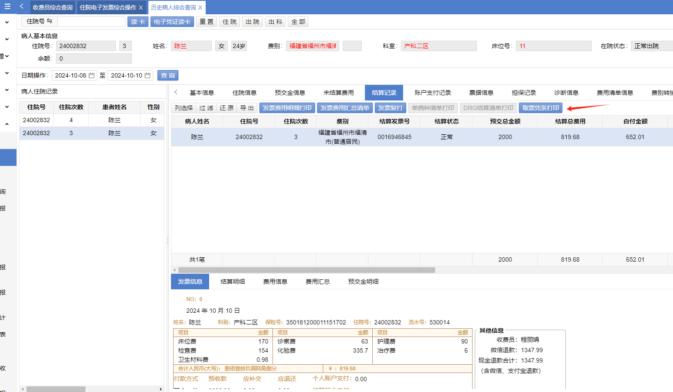Click the hamburger menu icon at top-left

point(7,6)
